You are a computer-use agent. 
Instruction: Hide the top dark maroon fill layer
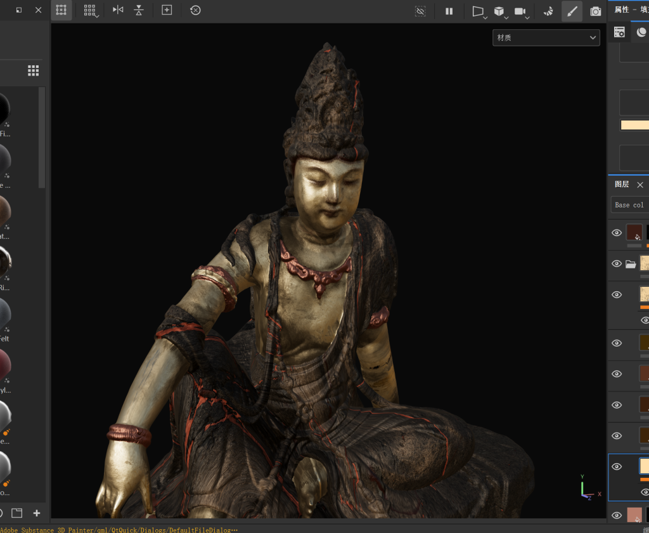(617, 232)
